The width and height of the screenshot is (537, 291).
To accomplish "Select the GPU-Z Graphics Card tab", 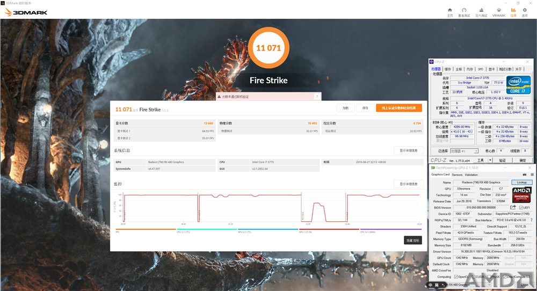I will (440, 174).
